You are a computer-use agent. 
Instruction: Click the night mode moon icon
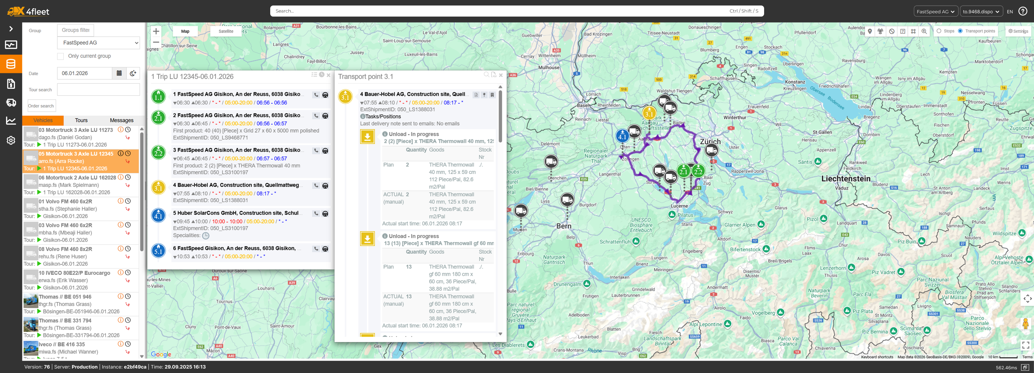coord(133,73)
